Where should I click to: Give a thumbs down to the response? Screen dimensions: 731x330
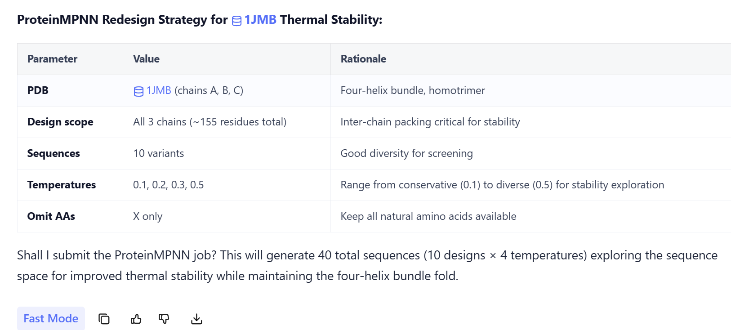point(164,319)
